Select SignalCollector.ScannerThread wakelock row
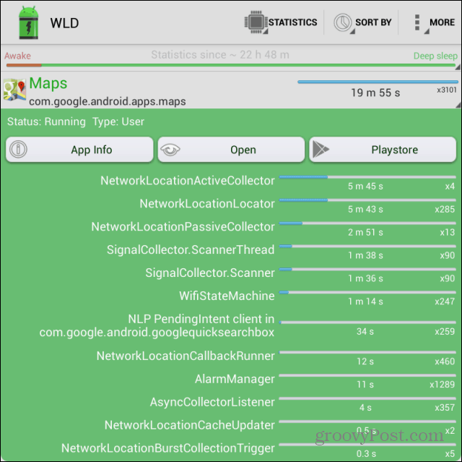 pyautogui.click(x=231, y=249)
